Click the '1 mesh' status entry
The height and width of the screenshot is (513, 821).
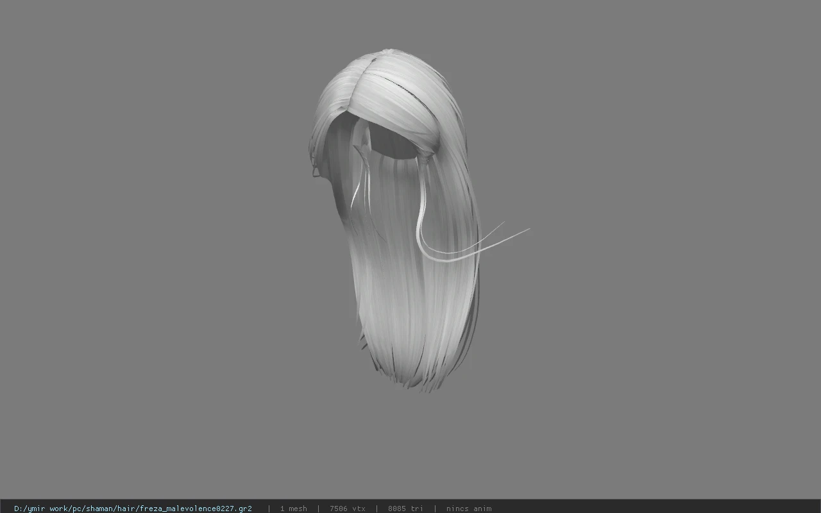293,509
